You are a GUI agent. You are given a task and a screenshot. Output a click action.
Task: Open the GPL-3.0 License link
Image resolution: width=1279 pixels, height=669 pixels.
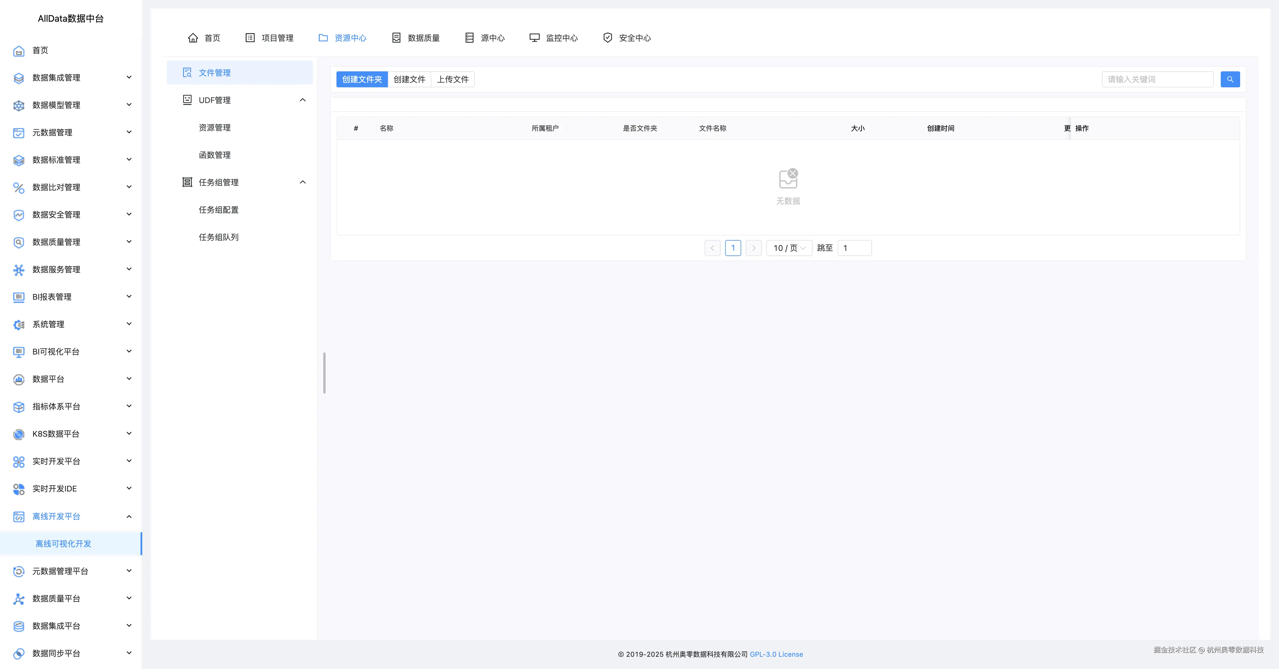point(776,654)
